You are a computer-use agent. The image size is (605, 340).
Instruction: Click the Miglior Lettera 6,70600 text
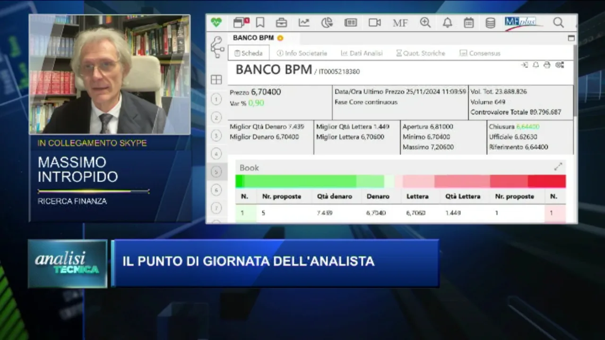click(350, 137)
